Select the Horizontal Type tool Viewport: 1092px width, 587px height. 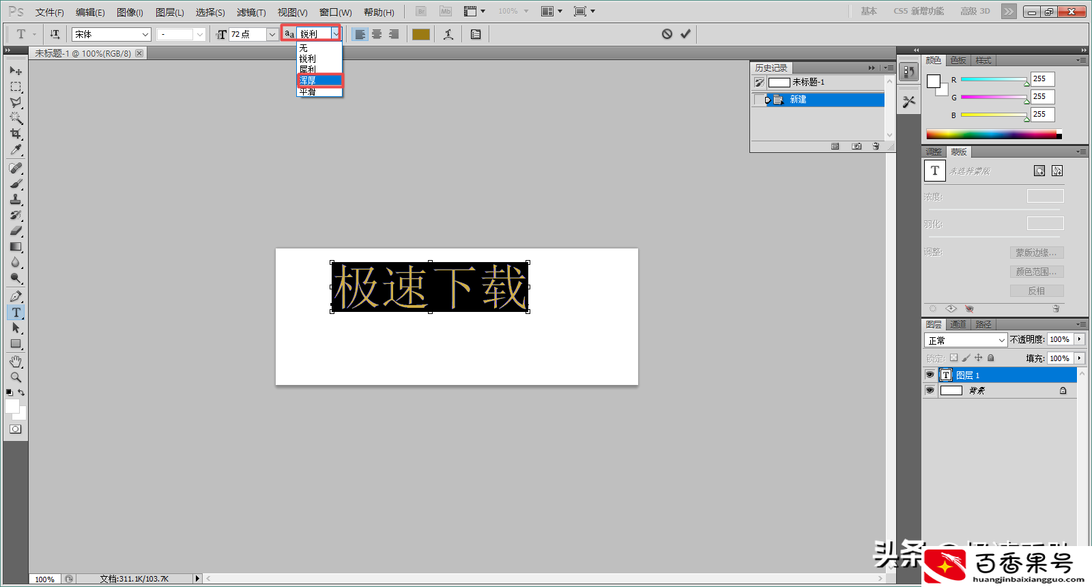click(x=16, y=312)
